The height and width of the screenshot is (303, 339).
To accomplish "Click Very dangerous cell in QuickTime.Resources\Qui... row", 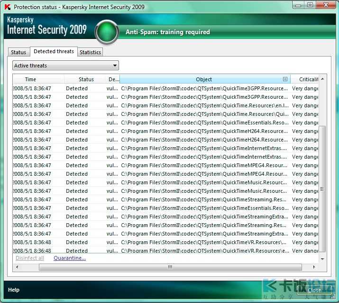I will 305,114.
